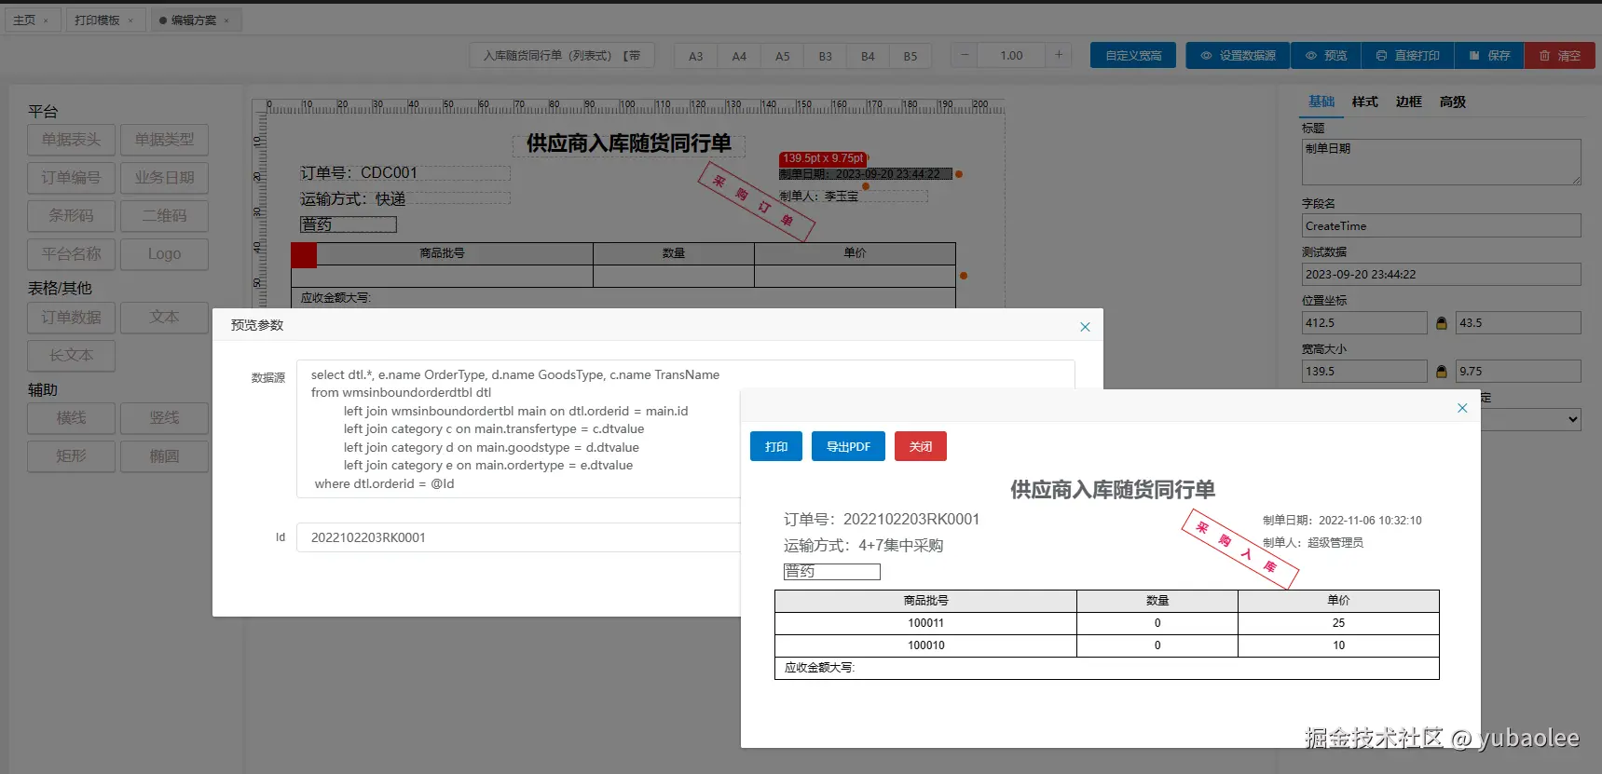
Task: Select the red cell in the canvas table header
Action: 304,254
